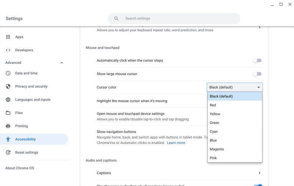294x186 pixels.
Task: Click the Files folder icon
Action: tap(8, 113)
